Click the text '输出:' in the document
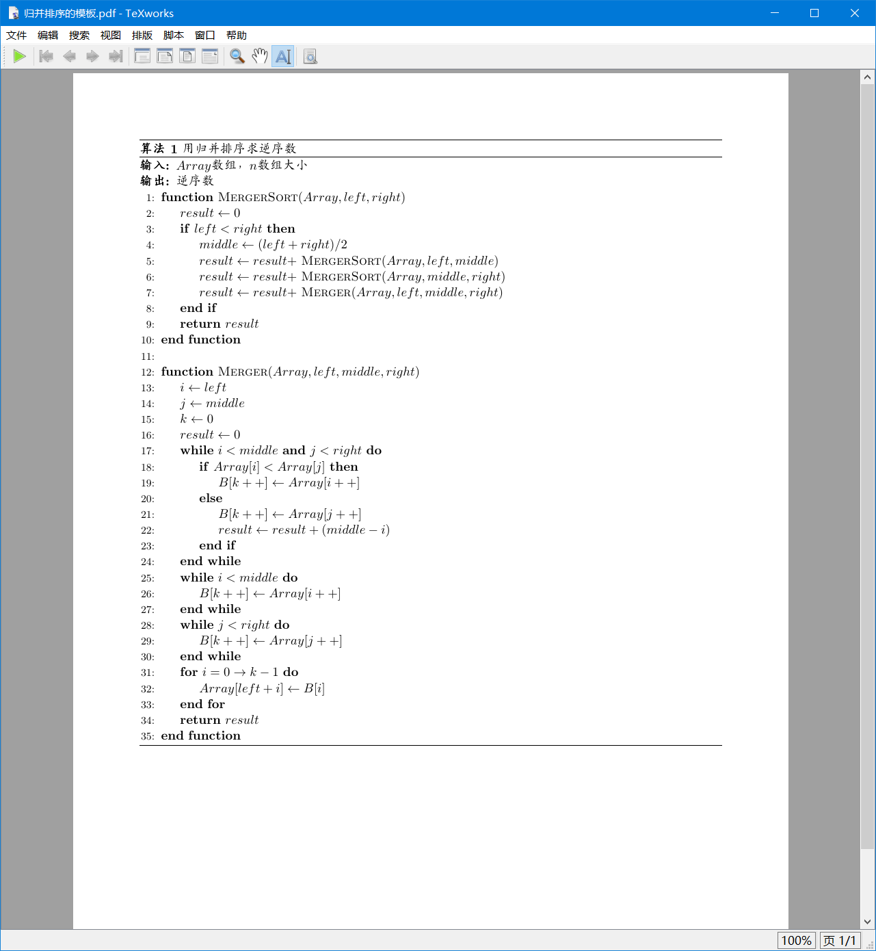Viewport: 876px width, 951px height. (x=155, y=181)
